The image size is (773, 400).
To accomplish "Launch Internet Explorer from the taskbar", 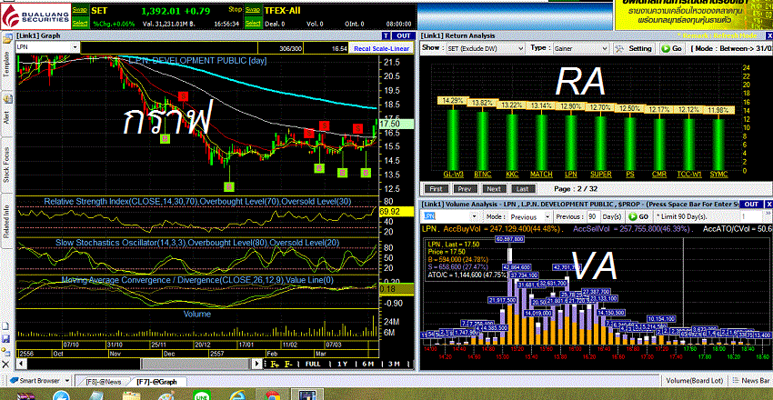I will [x=237, y=395].
